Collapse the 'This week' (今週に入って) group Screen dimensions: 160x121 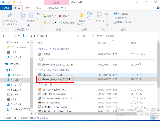click(37, 49)
